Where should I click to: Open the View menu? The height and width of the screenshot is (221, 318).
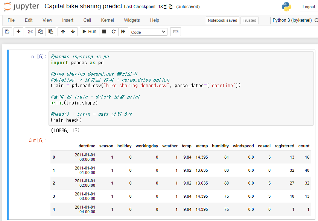(47, 20)
